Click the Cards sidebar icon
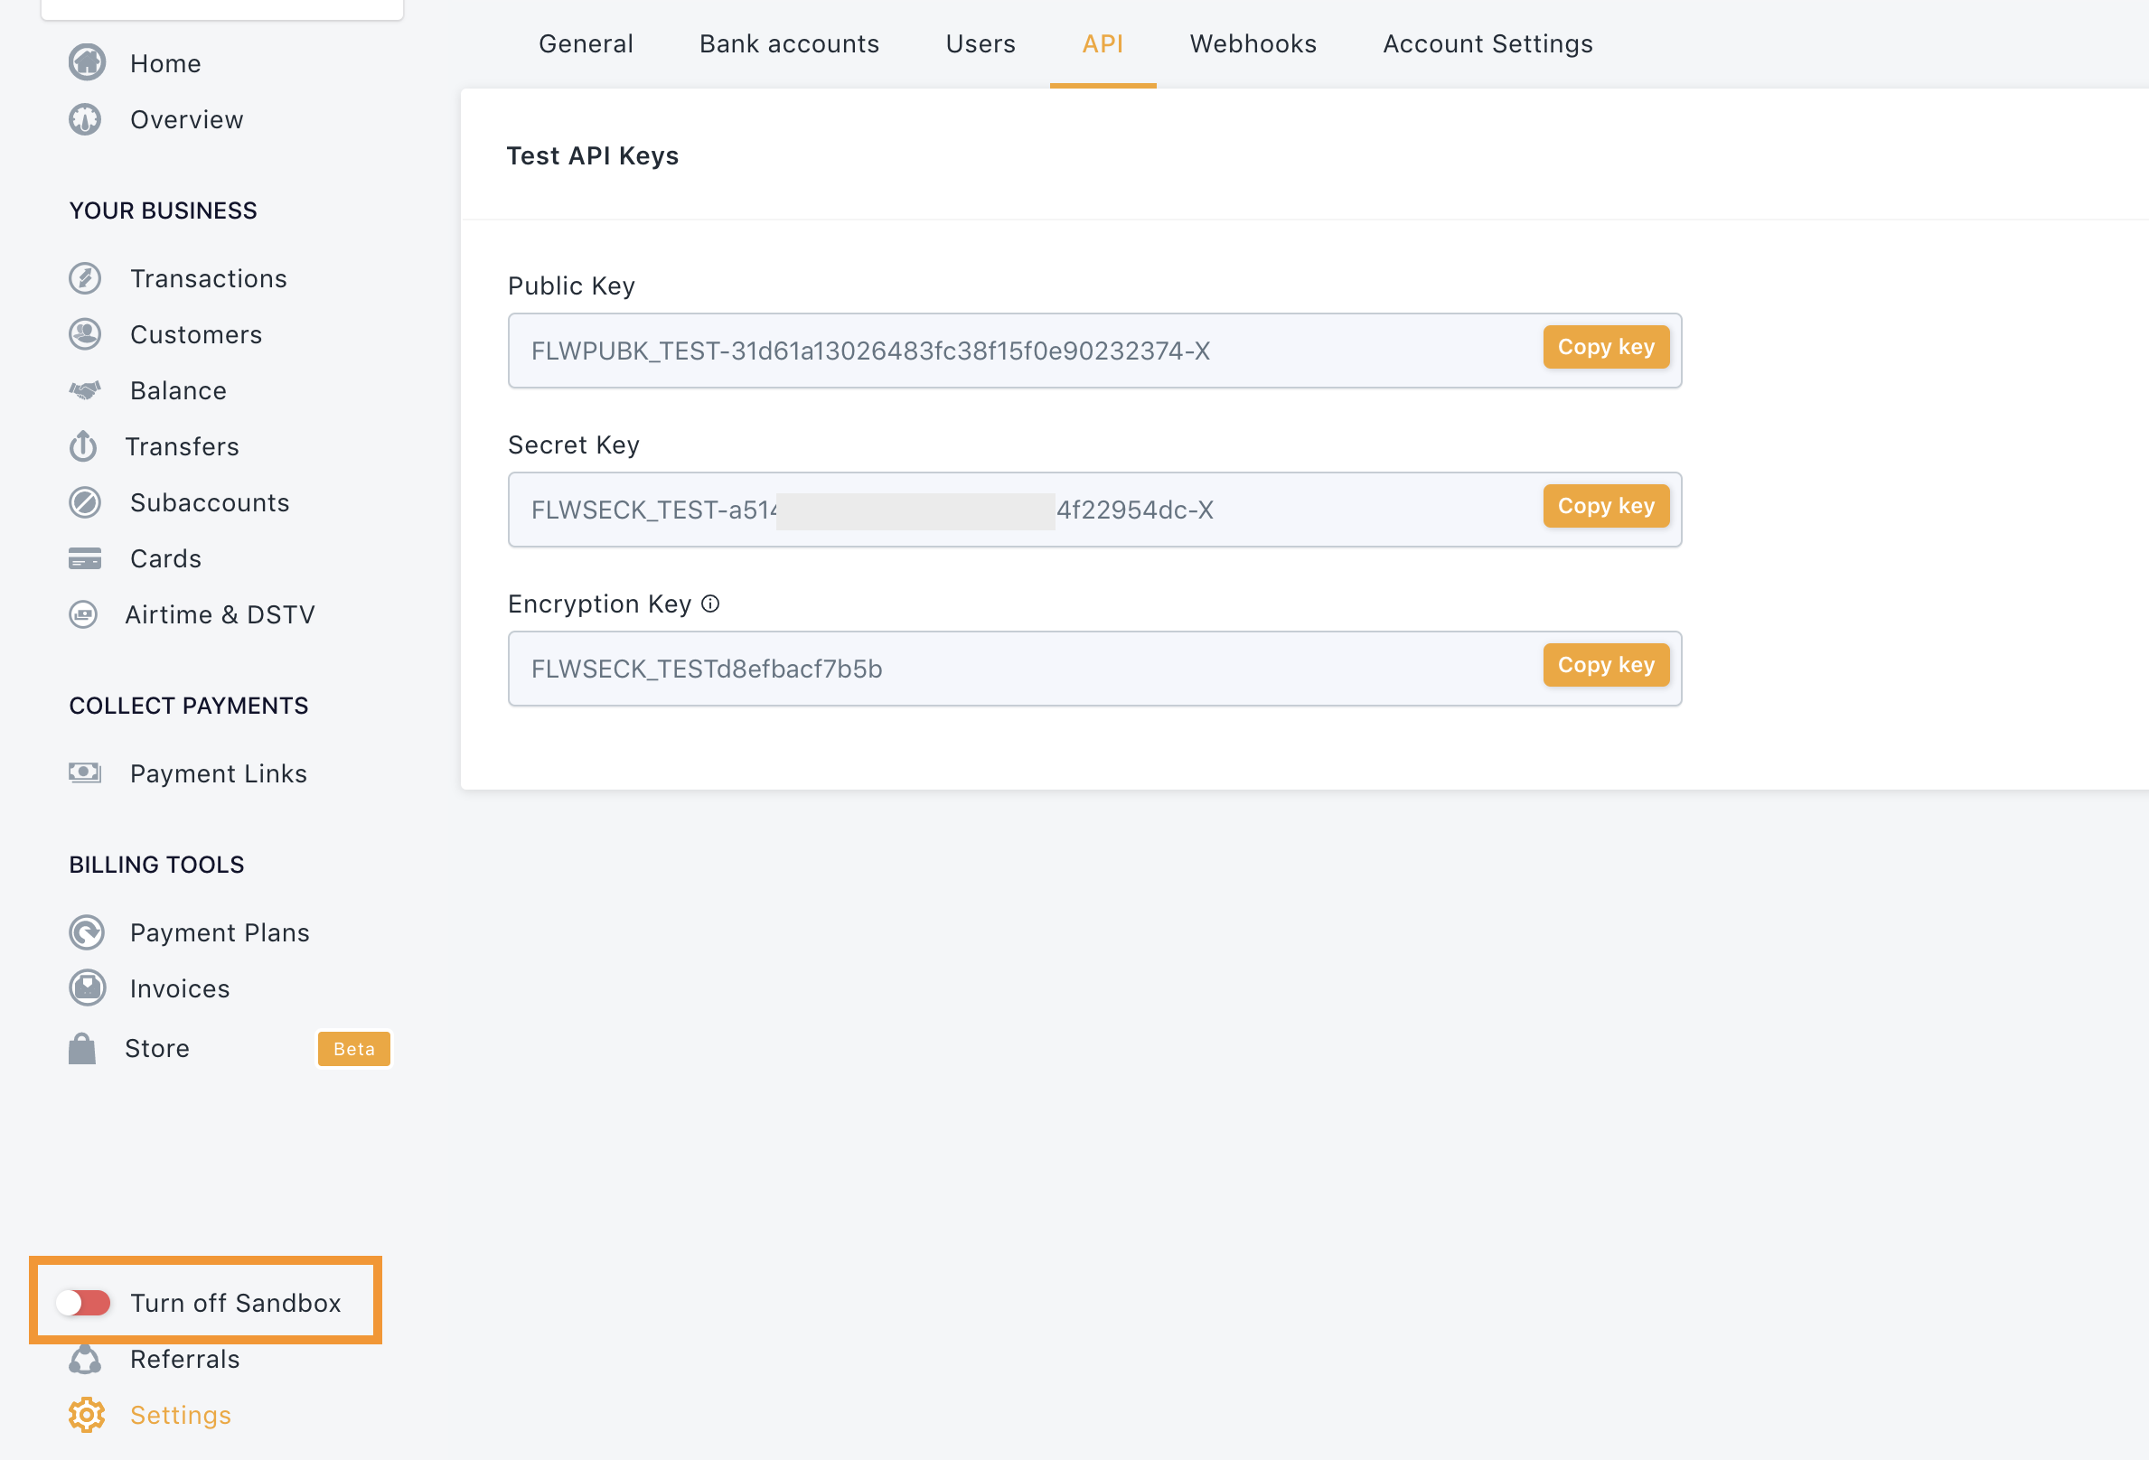The width and height of the screenshot is (2149, 1460). click(x=85, y=557)
